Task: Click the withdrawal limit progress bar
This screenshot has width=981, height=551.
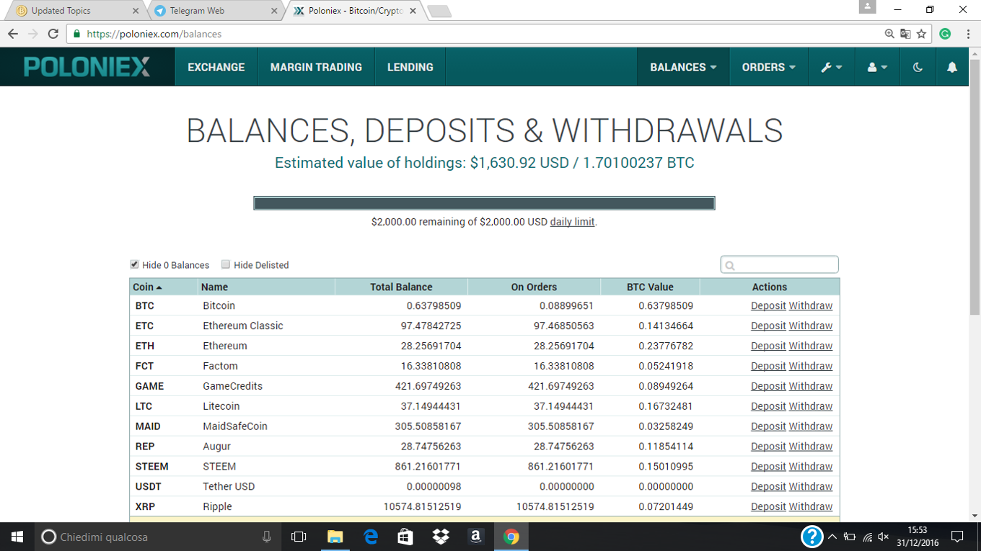Action: (484, 203)
